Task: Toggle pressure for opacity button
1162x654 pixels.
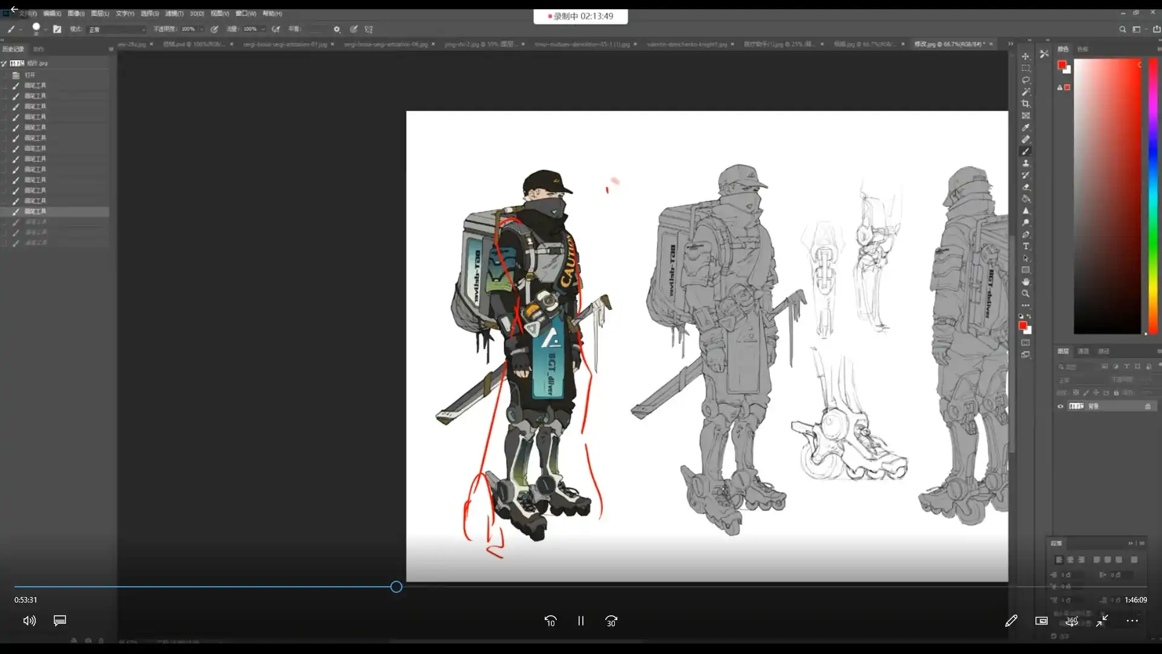Action: (x=214, y=29)
